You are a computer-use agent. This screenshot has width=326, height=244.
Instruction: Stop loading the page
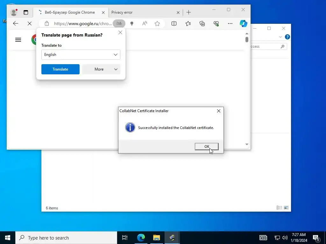(30, 24)
